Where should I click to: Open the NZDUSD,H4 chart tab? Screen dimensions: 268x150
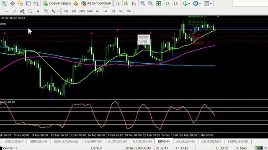click(142, 141)
